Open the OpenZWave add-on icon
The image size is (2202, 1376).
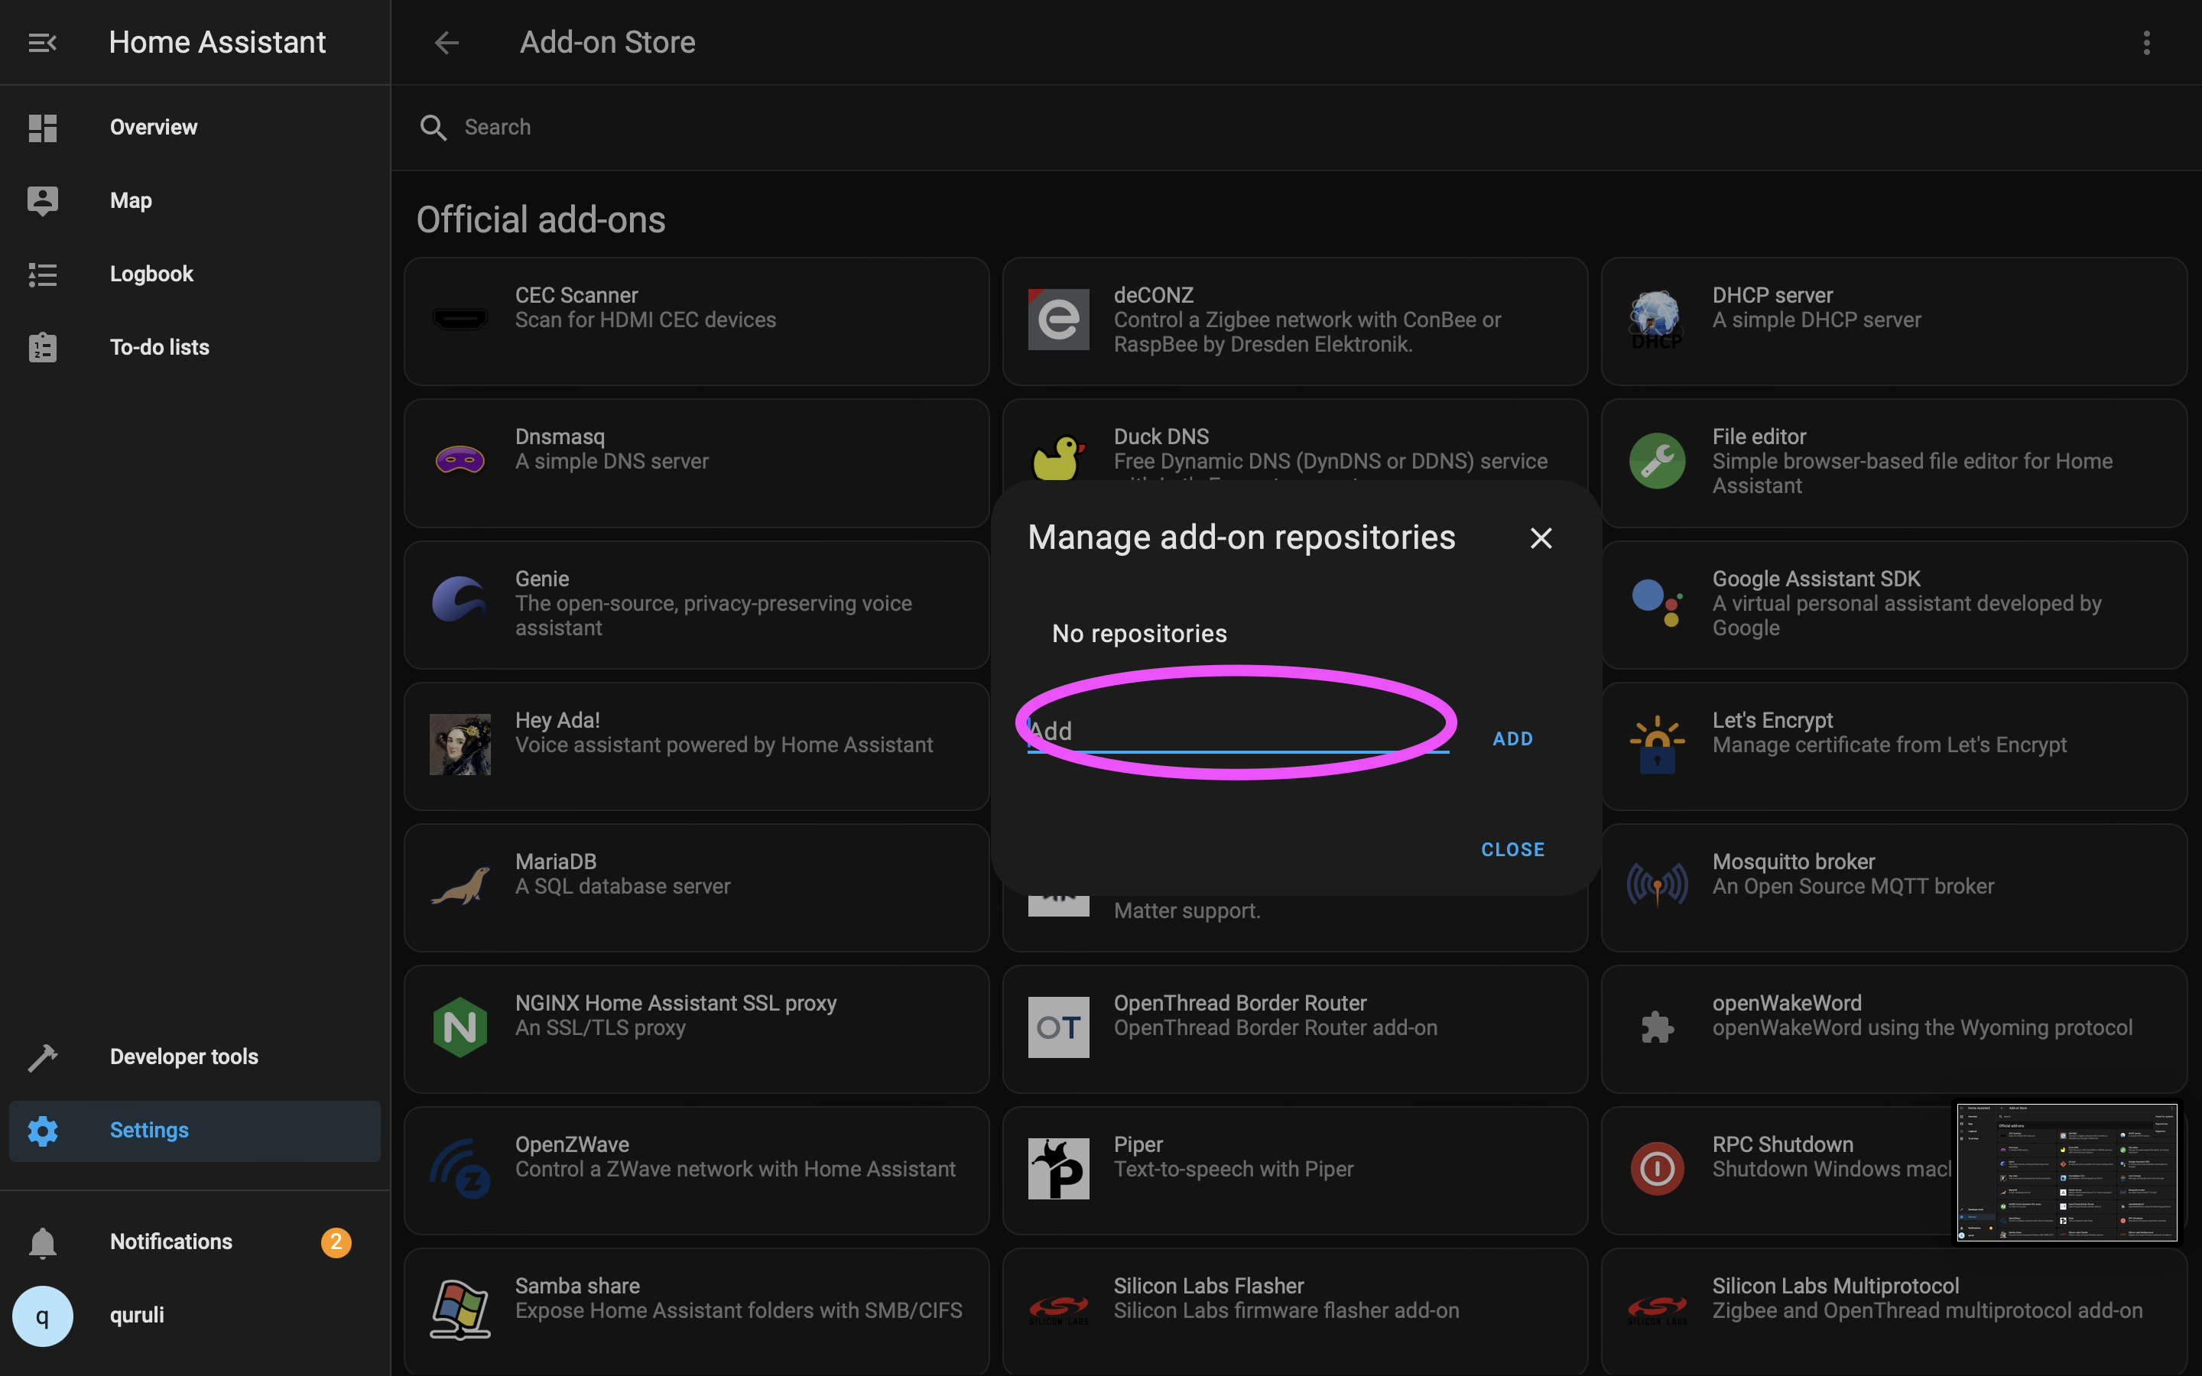(x=460, y=1169)
